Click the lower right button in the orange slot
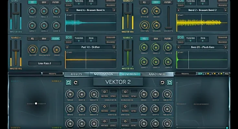The height and width of the screenshot is (129, 238). point(111,42)
